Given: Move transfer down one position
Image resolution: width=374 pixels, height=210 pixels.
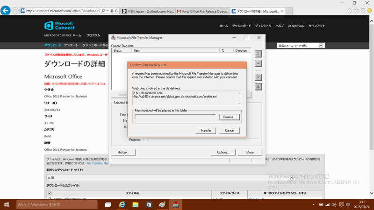Looking at the screenshot, I should (x=258, y=77).
